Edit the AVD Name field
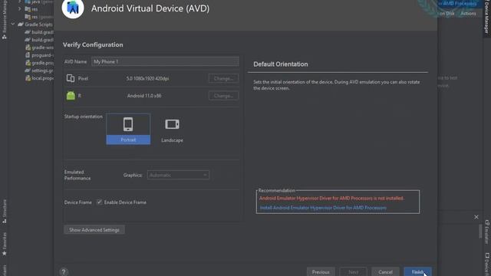Screen dimensions: 491x276 [x=165, y=61]
